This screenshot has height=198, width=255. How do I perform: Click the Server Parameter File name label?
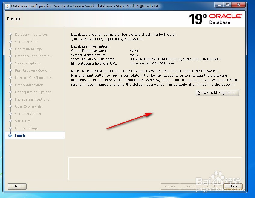point(93,59)
